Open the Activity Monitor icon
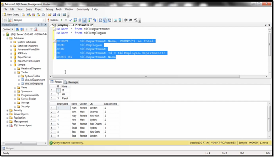274x157 pixels. coord(64,15)
